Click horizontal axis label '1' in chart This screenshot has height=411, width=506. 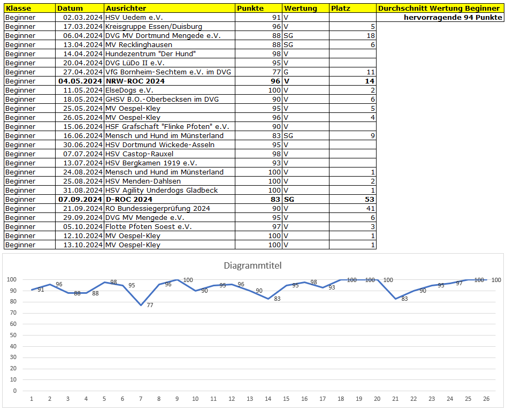coord(32,399)
